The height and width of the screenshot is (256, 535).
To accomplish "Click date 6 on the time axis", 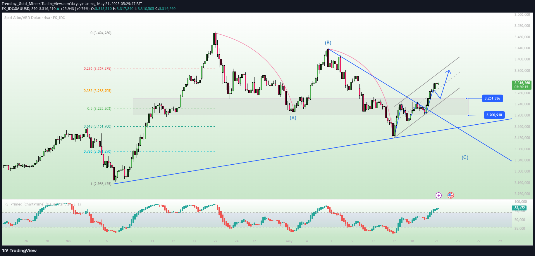I will click(107, 241).
